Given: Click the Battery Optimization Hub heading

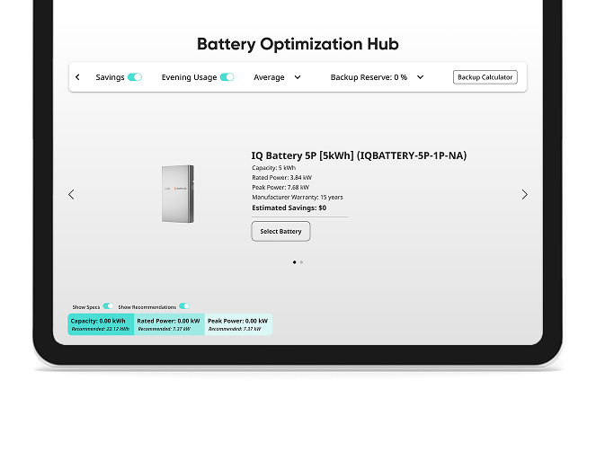Looking at the screenshot, I should tap(298, 44).
